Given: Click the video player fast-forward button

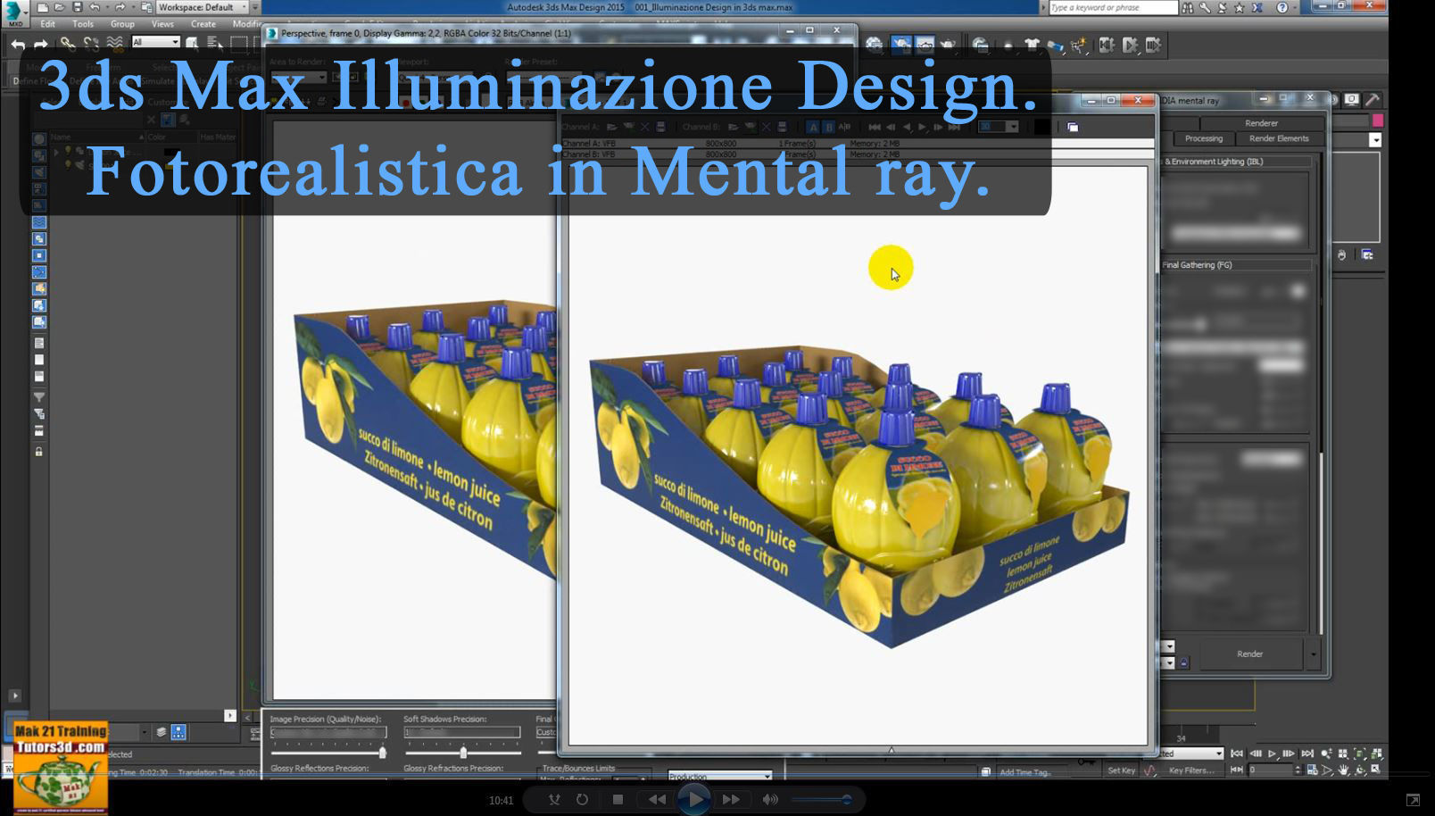Looking at the screenshot, I should [731, 799].
